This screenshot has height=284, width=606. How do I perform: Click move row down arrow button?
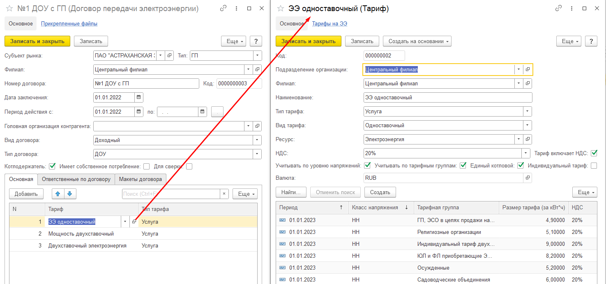point(70,194)
